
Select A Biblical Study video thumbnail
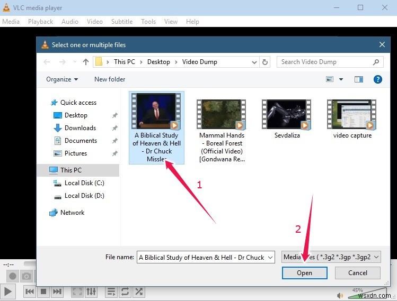(x=156, y=128)
